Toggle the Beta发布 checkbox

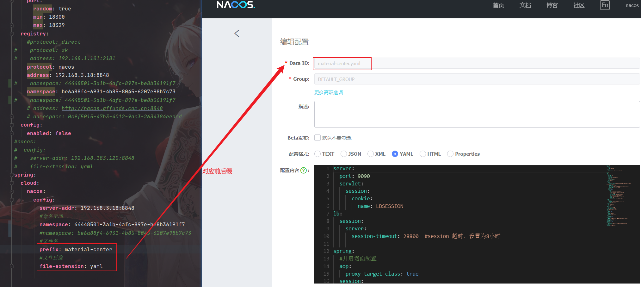click(317, 138)
